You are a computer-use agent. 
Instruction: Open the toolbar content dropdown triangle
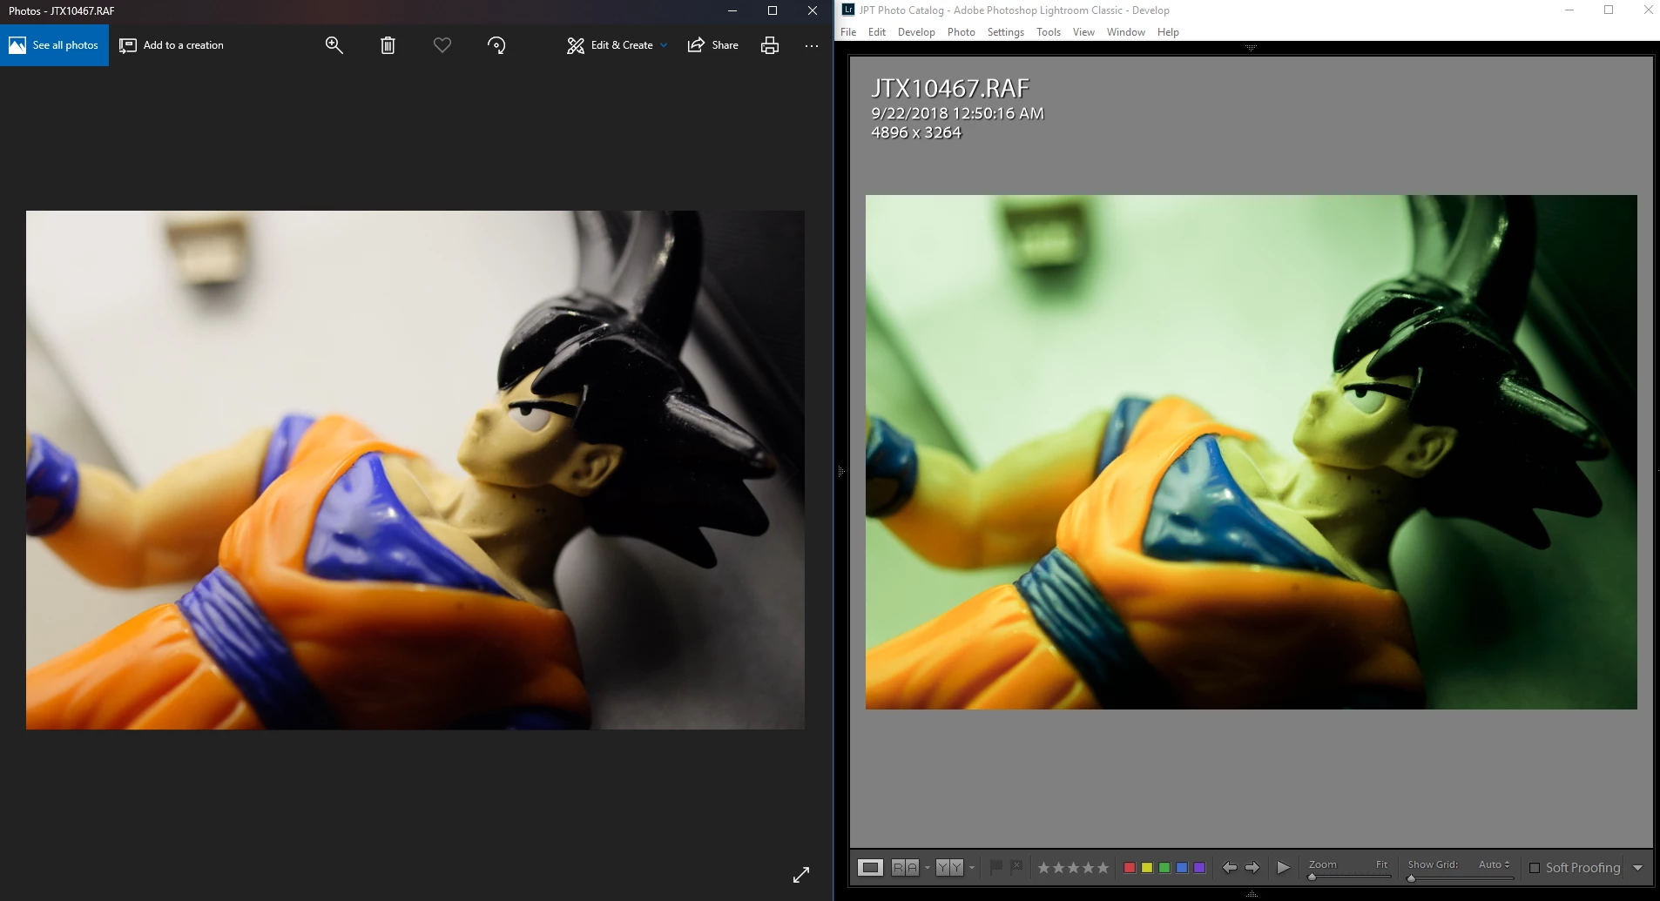click(1638, 868)
